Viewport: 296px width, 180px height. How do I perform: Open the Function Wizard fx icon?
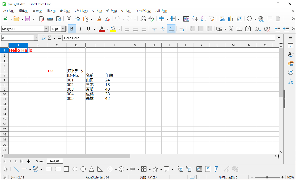click(44, 38)
